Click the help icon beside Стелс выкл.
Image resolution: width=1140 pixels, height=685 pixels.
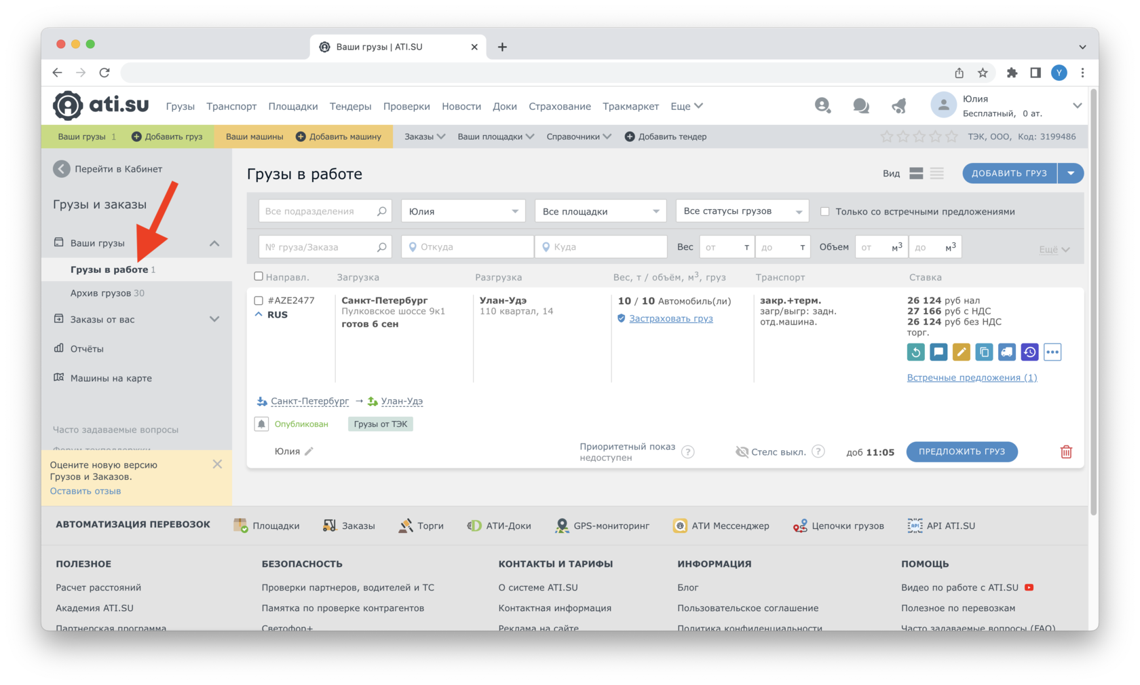click(x=818, y=451)
